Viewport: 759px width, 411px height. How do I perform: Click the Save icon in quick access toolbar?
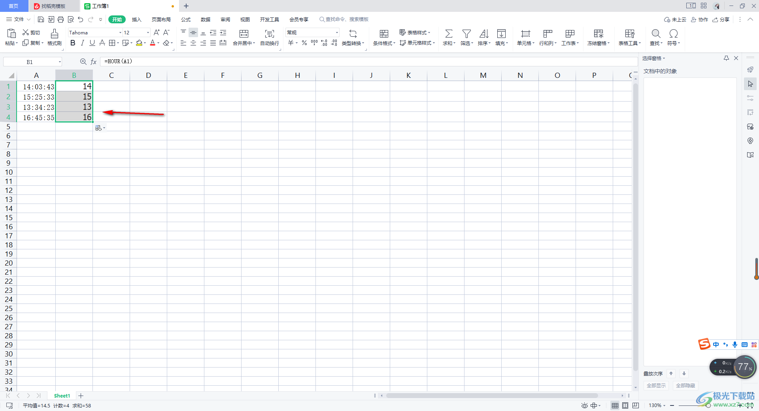[41, 19]
